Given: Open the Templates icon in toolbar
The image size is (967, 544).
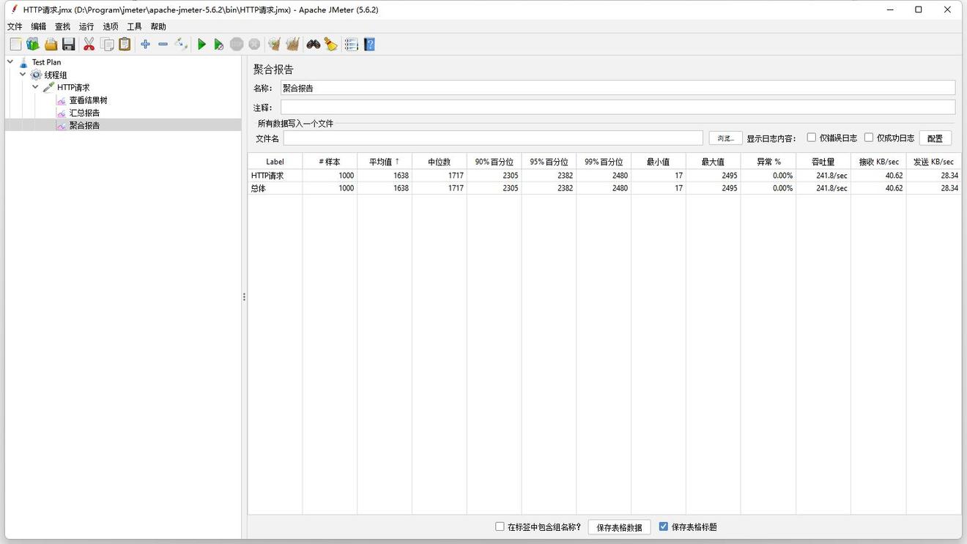Looking at the screenshot, I should pyautogui.click(x=33, y=45).
